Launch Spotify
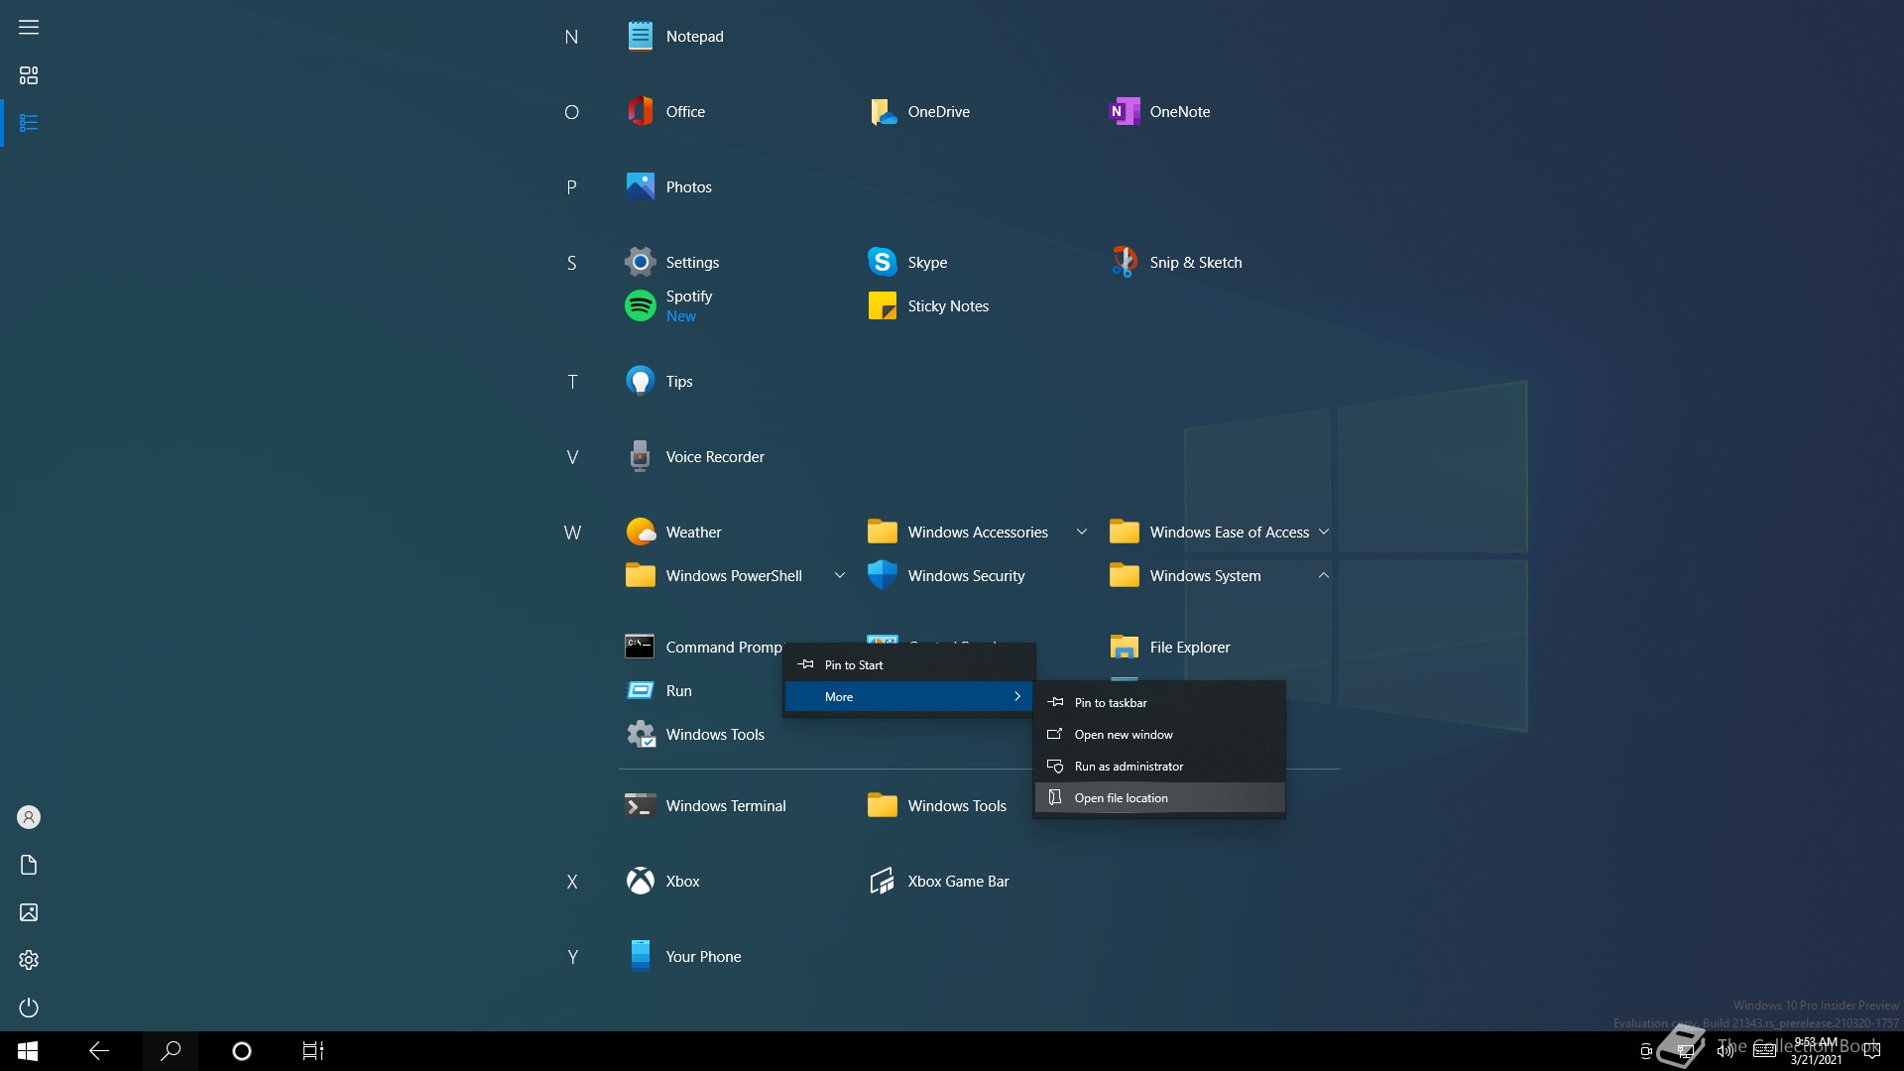The width and height of the screenshot is (1904, 1071). 669,306
